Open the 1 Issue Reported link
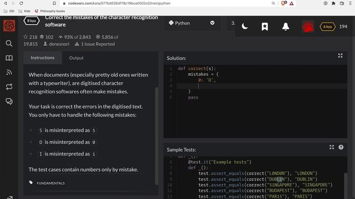The height and width of the screenshot is (199, 355). tap(95, 44)
